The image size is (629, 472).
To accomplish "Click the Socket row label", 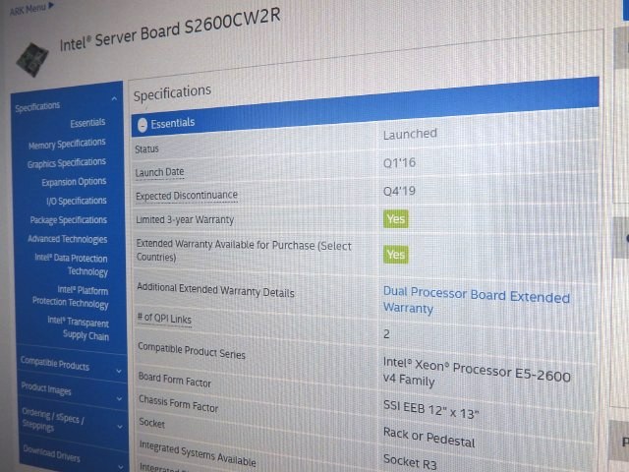I will [x=151, y=423].
